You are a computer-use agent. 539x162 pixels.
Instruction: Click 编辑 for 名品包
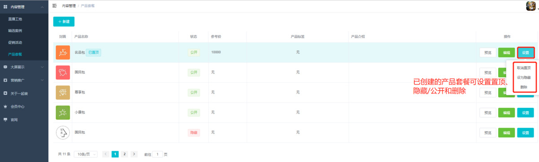point(507,53)
